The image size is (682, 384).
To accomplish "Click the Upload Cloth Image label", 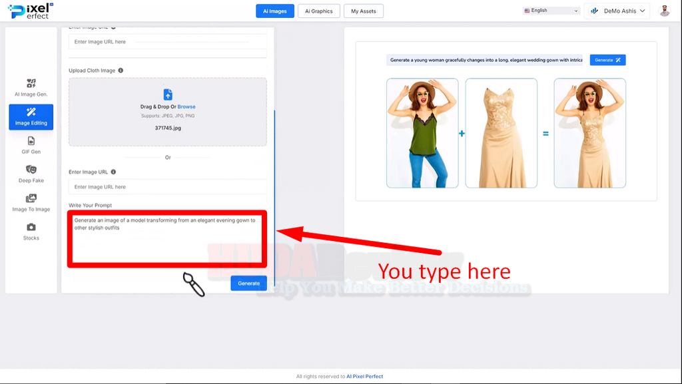I will point(92,71).
